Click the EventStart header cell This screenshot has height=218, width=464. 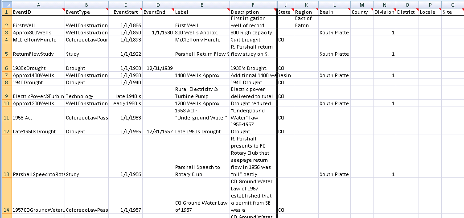click(125, 12)
